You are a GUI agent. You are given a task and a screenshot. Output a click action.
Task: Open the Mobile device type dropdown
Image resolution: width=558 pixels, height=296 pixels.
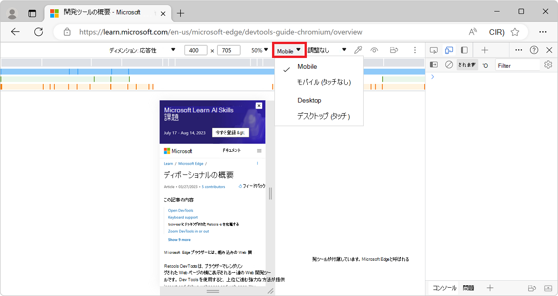pyautogui.click(x=289, y=51)
